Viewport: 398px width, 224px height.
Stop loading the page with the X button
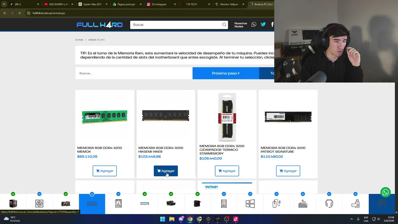[x=20, y=13]
